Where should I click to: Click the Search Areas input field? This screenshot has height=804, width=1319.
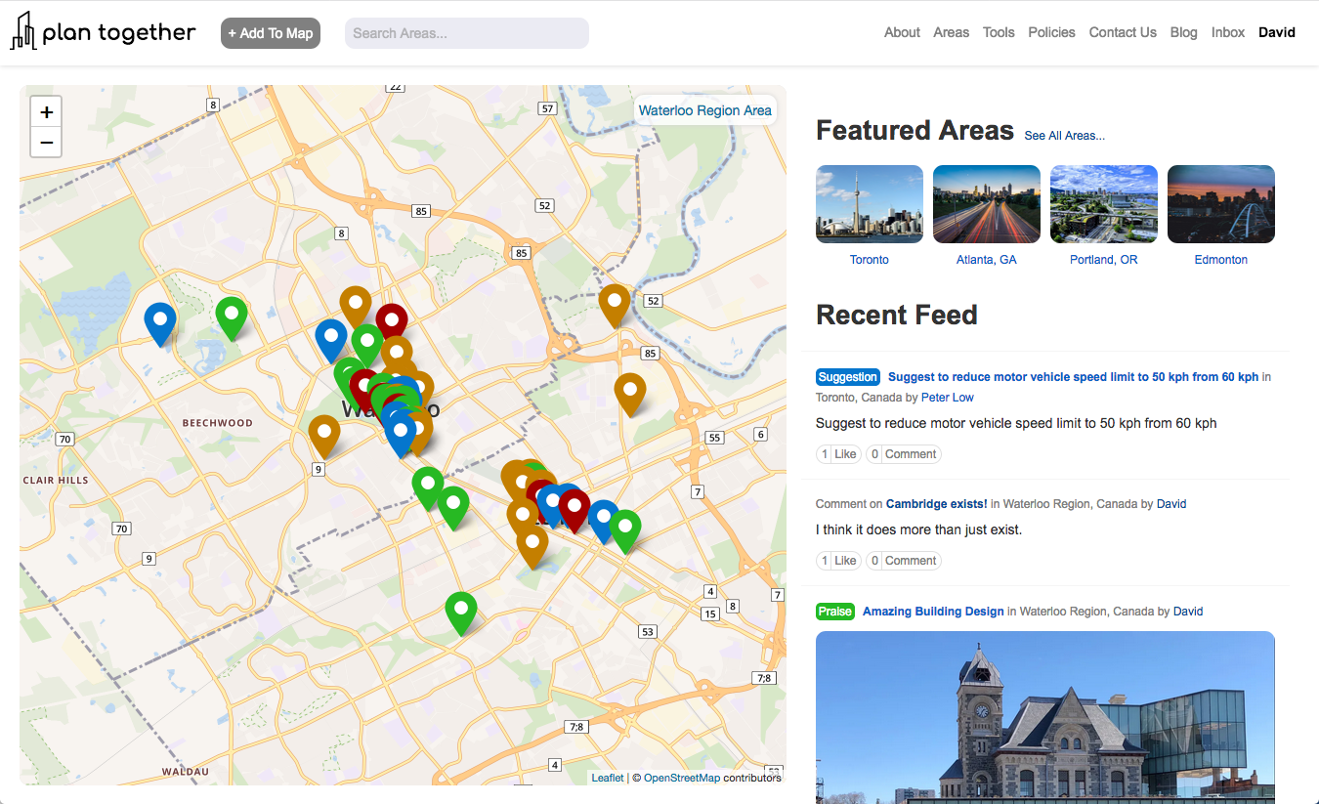[466, 32]
